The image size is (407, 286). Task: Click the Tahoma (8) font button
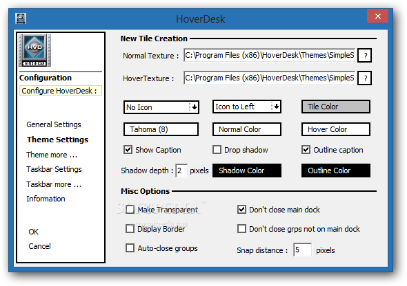(x=161, y=129)
